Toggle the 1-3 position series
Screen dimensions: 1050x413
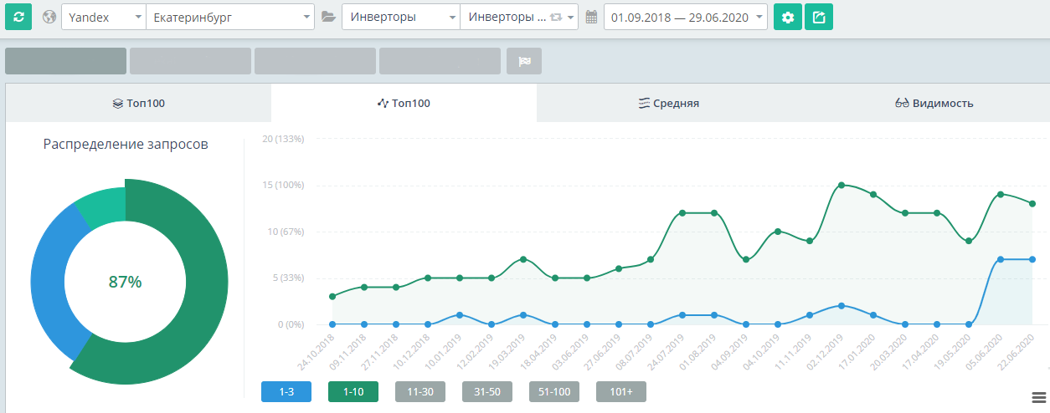(286, 391)
